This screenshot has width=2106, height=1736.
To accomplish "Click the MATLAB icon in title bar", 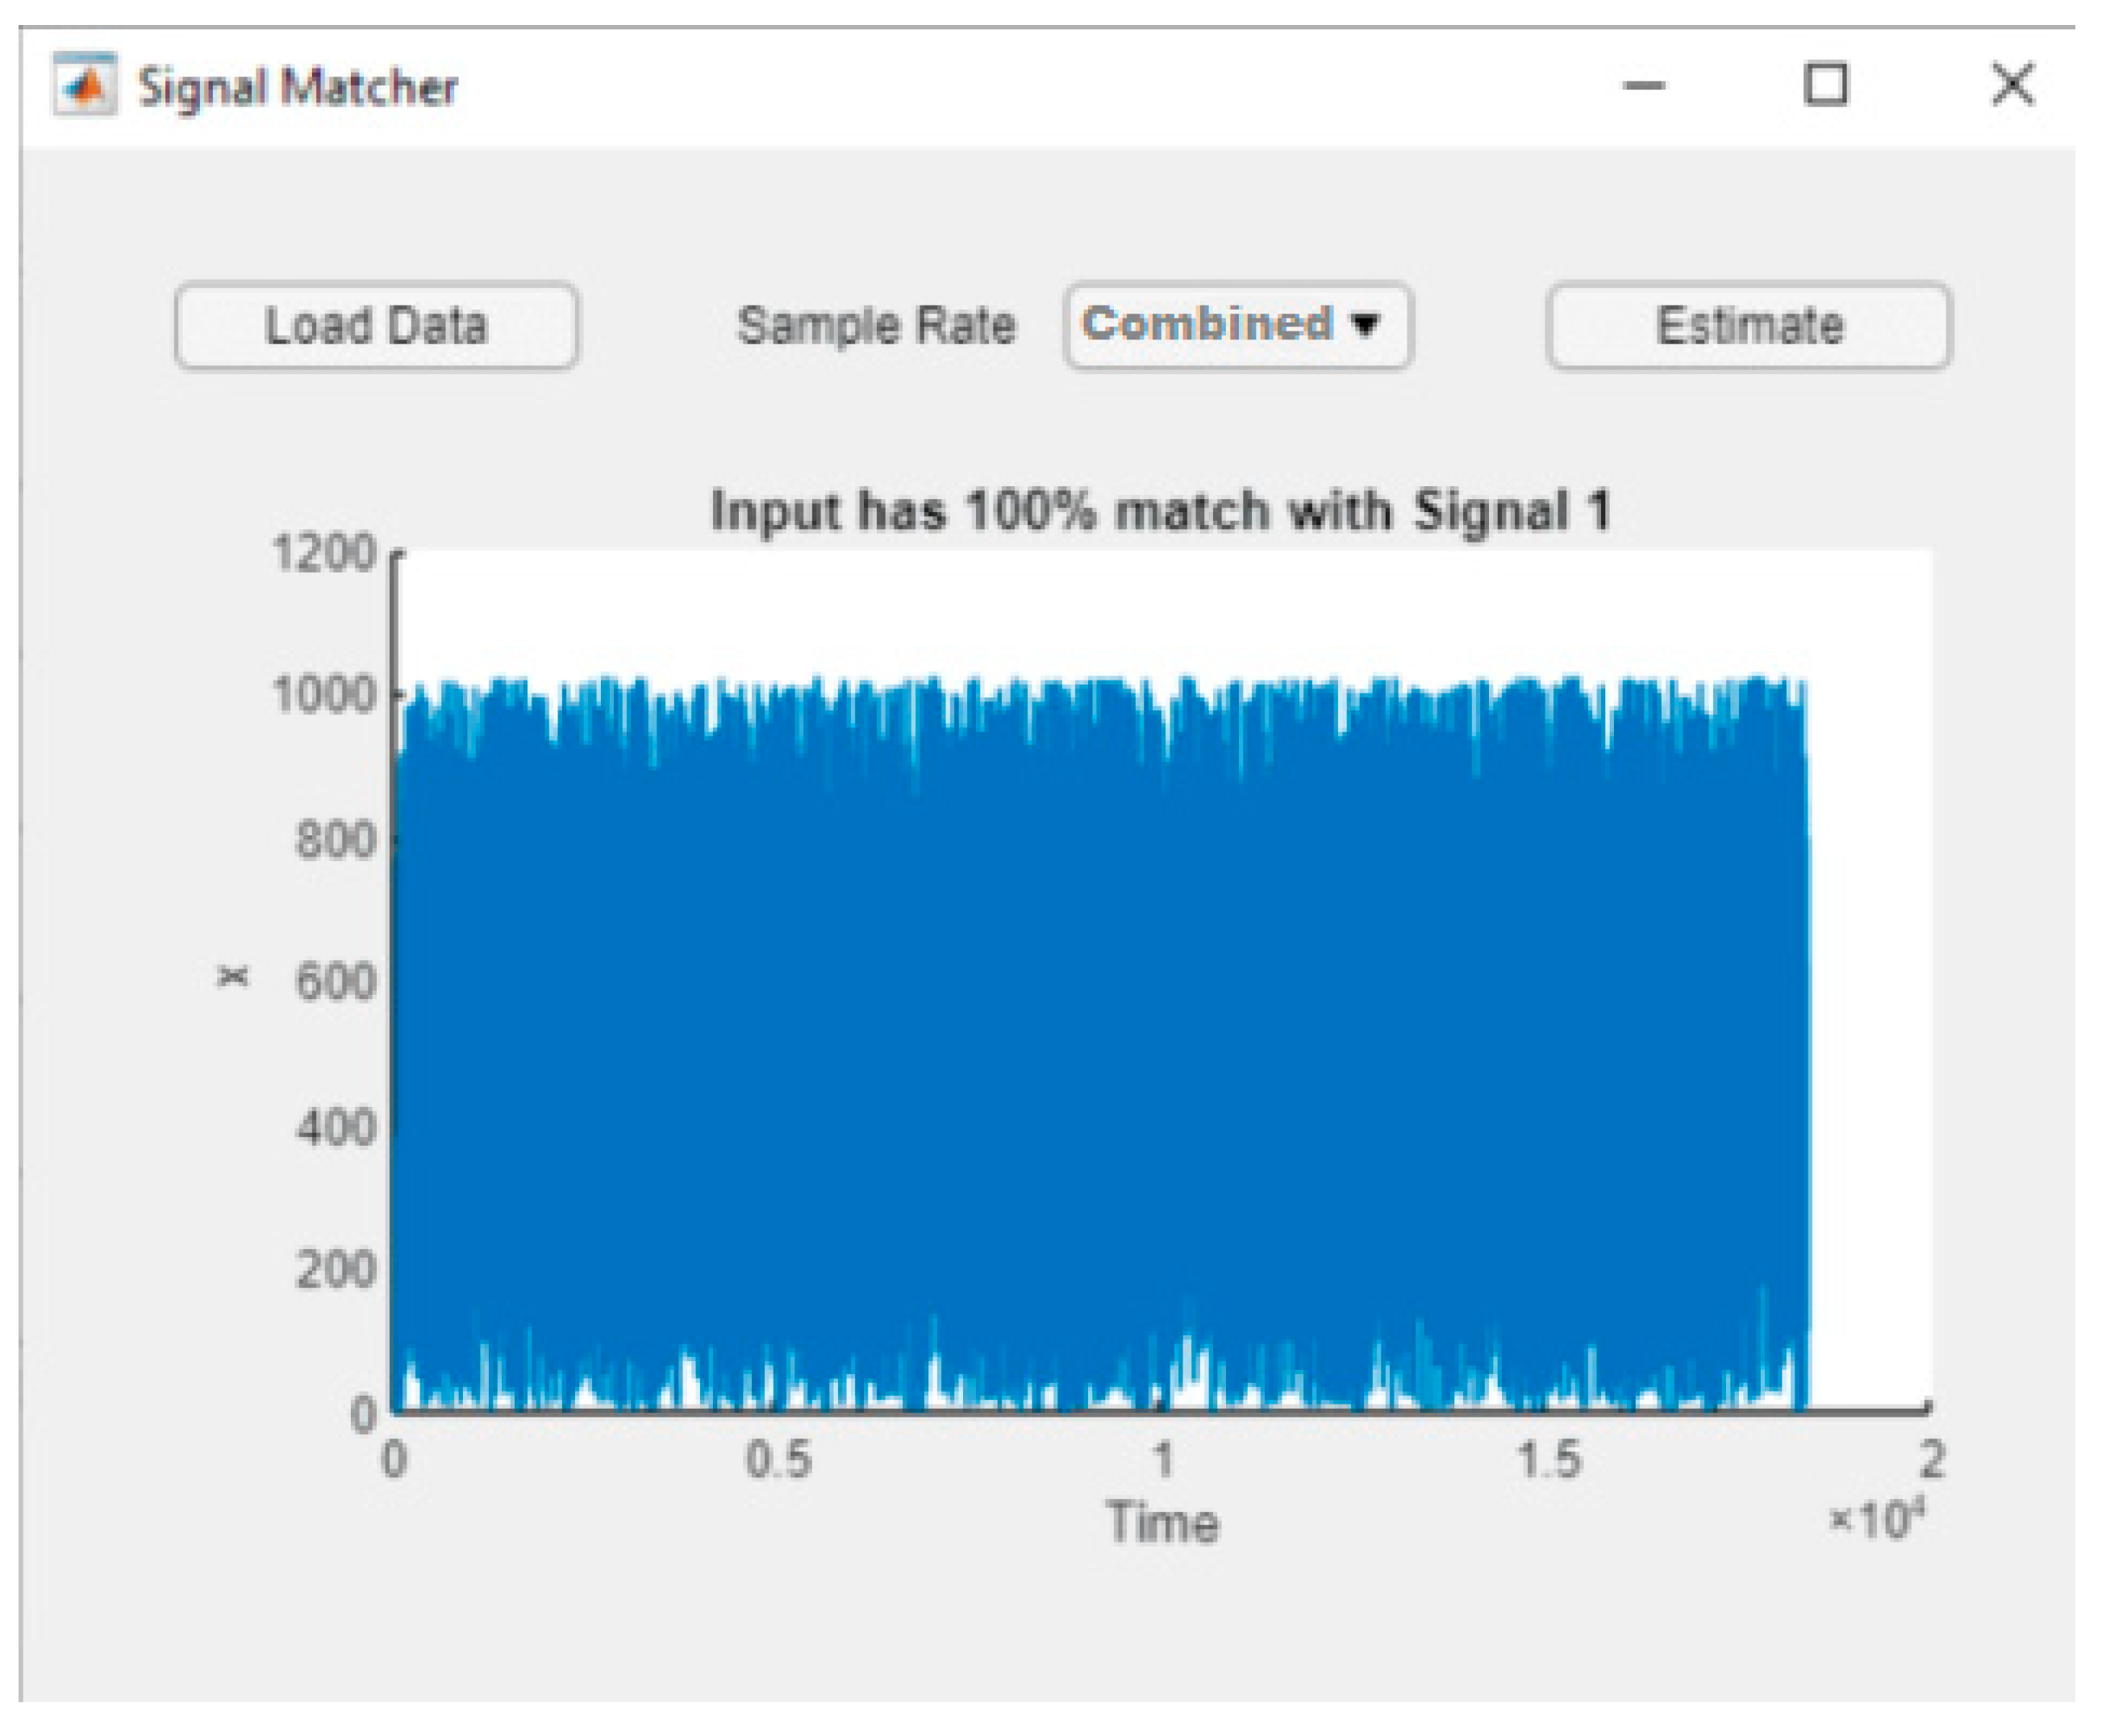I will tap(84, 84).
